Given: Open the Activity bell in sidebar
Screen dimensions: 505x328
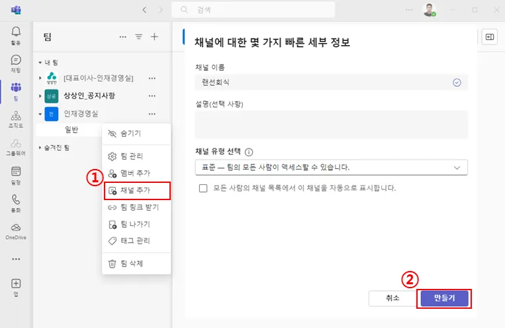Looking at the screenshot, I should click(x=16, y=36).
